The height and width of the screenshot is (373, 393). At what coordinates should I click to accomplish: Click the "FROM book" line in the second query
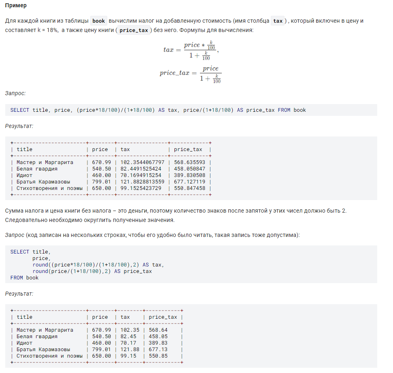point(25,278)
